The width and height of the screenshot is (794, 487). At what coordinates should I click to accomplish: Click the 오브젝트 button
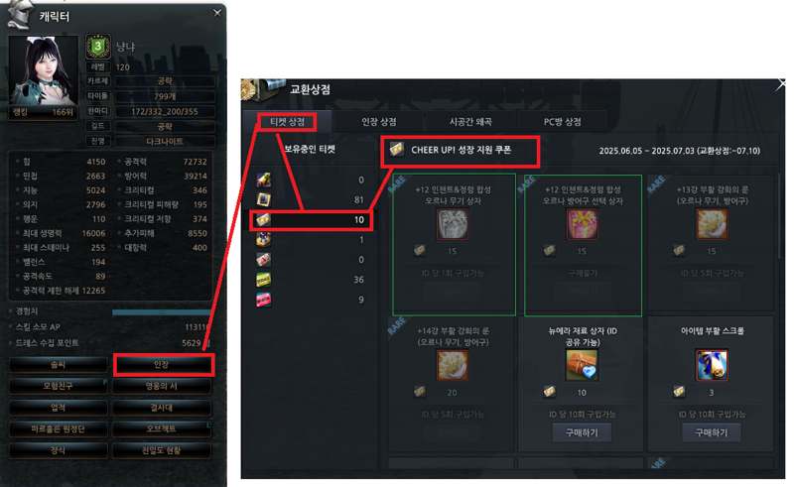point(162,428)
